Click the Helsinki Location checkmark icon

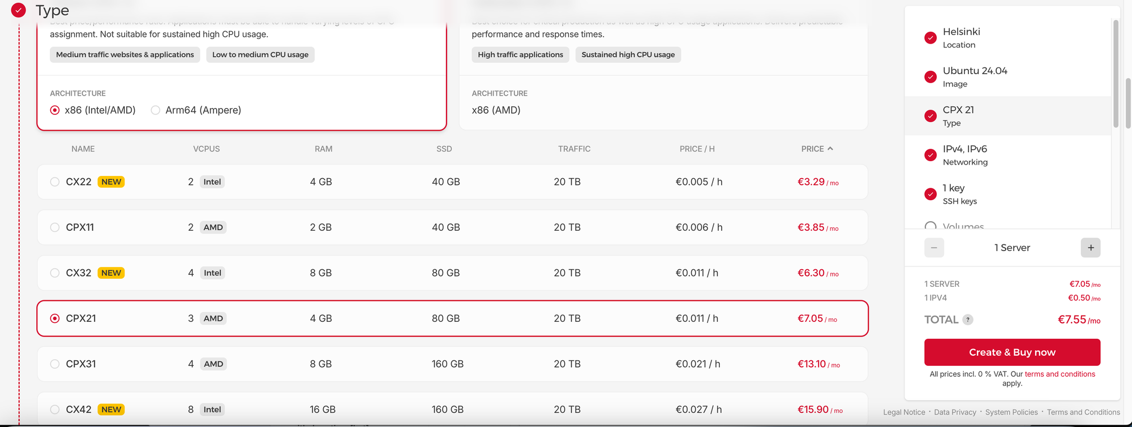pyautogui.click(x=930, y=38)
